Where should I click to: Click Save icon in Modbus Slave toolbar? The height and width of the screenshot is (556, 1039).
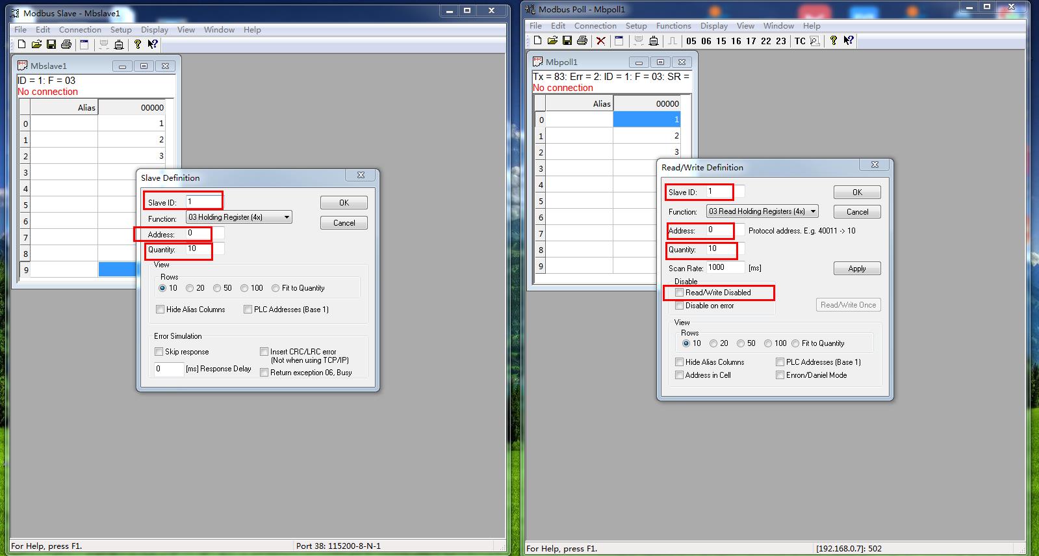[51, 44]
